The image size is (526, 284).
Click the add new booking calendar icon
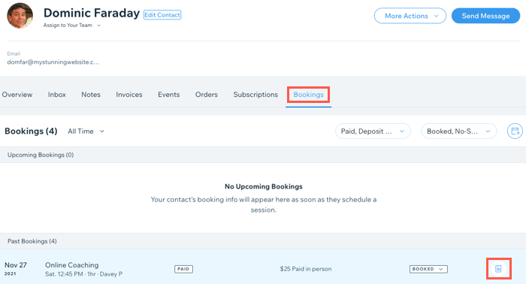[x=515, y=131]
